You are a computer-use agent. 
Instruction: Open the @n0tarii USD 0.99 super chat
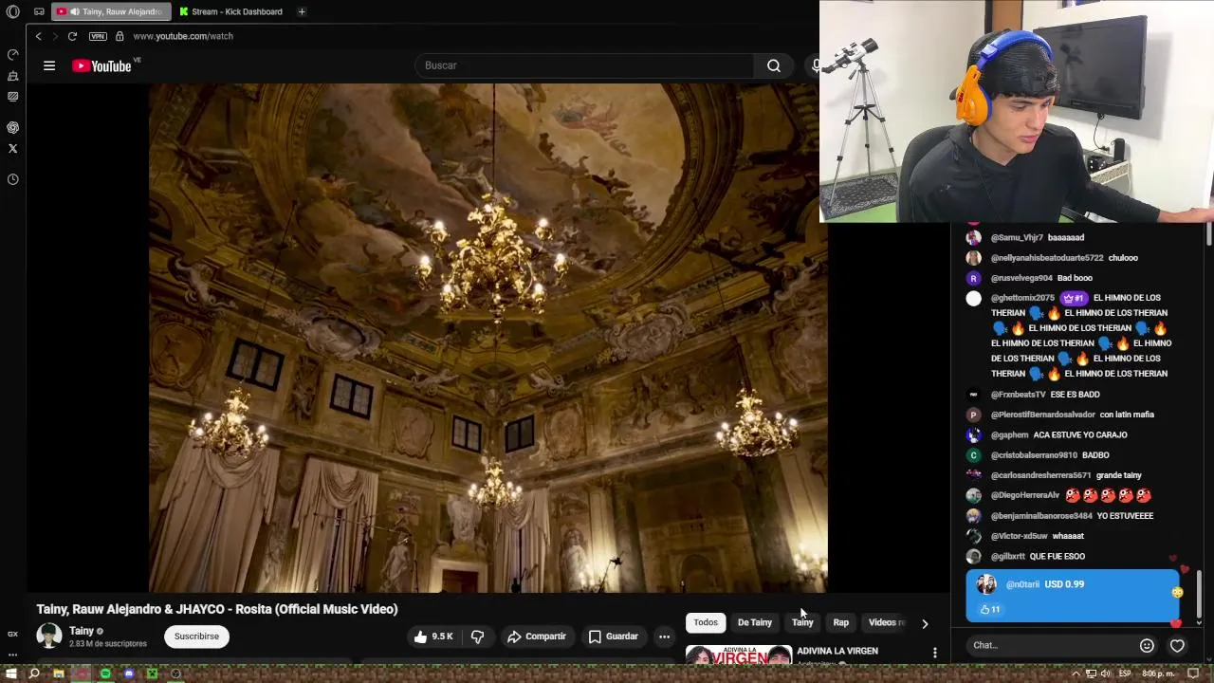(1072, 596)
